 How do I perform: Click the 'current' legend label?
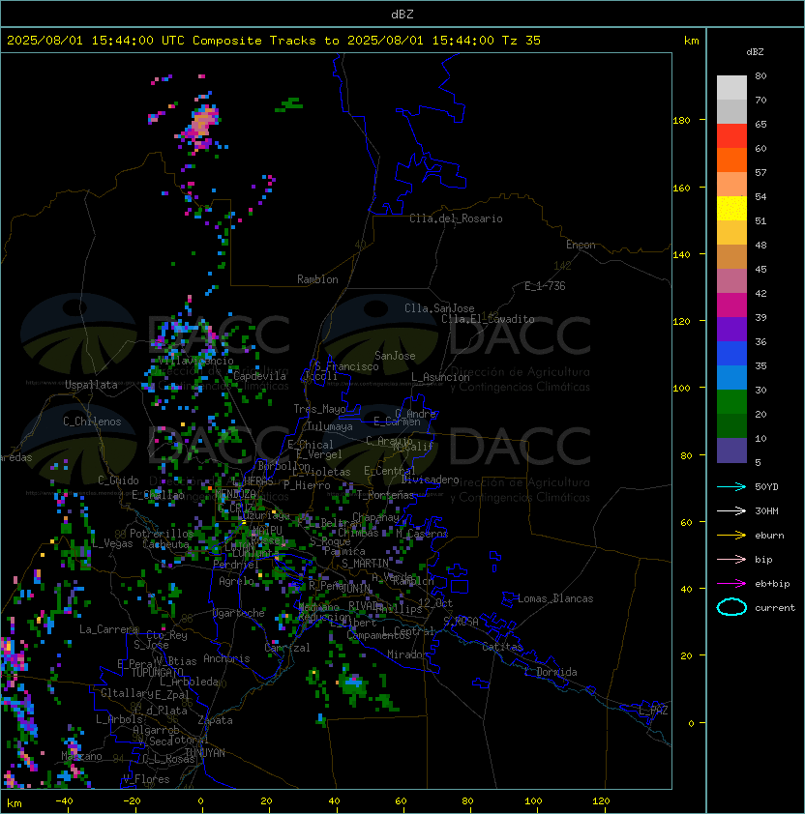click(x=775, y=607)
